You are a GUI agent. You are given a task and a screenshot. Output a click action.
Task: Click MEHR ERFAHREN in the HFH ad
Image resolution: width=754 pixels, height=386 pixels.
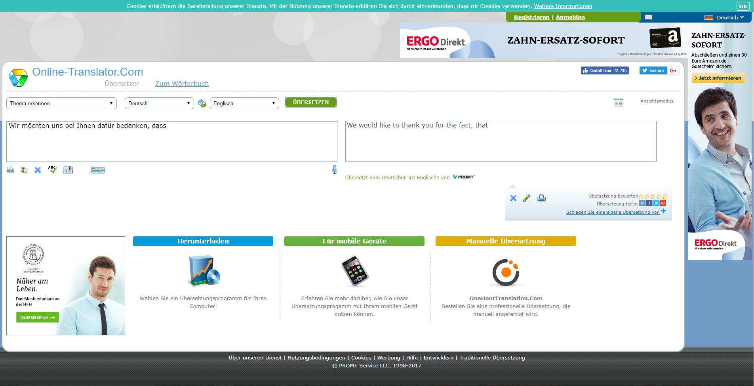click(37, 317)
